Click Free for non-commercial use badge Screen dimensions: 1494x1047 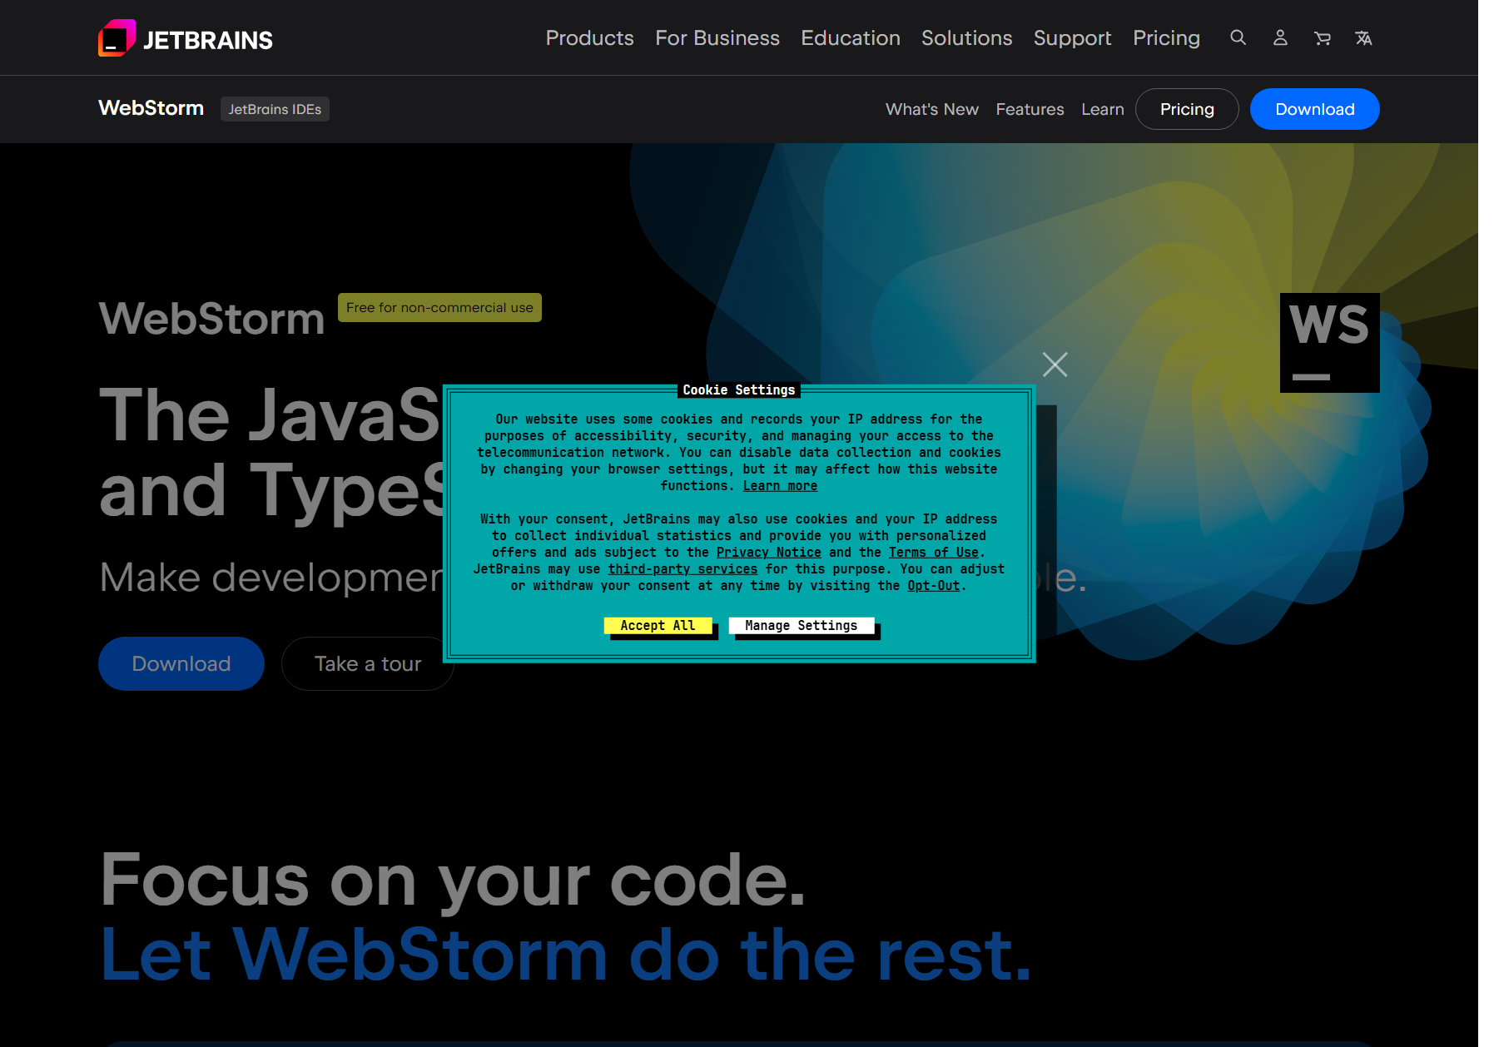click(439, 307)
